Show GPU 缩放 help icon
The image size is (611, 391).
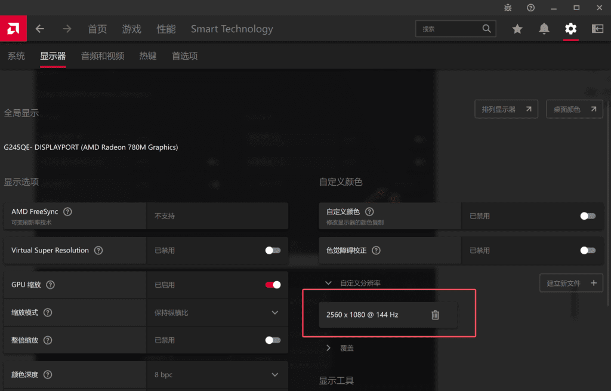(50, 285)
